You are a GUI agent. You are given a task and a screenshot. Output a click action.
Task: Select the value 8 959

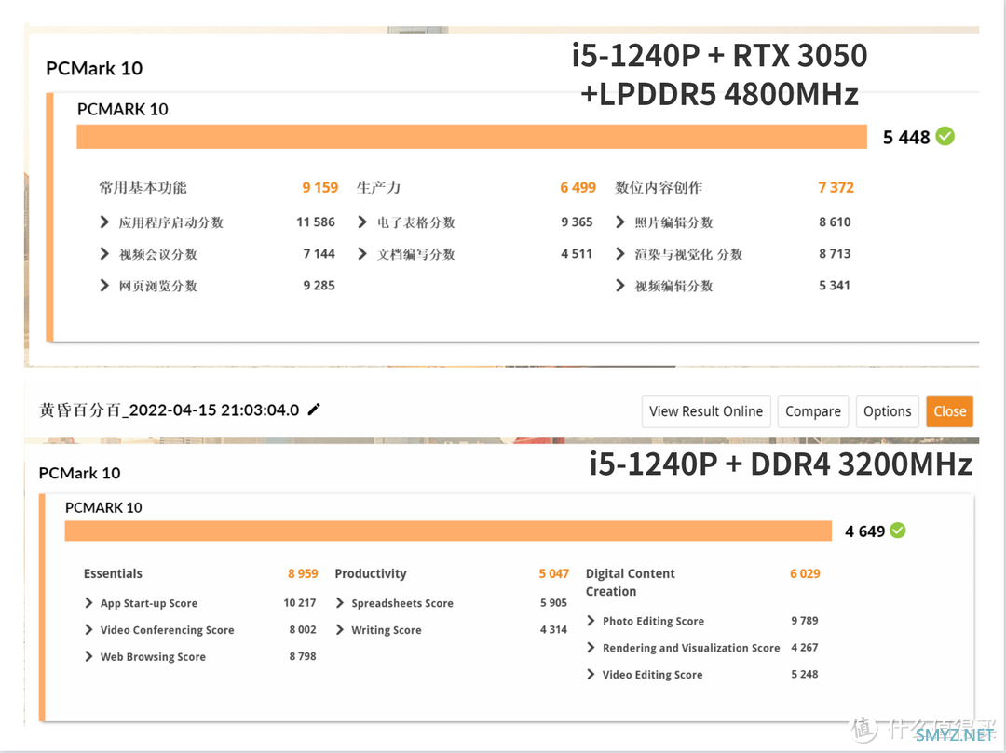303,573
